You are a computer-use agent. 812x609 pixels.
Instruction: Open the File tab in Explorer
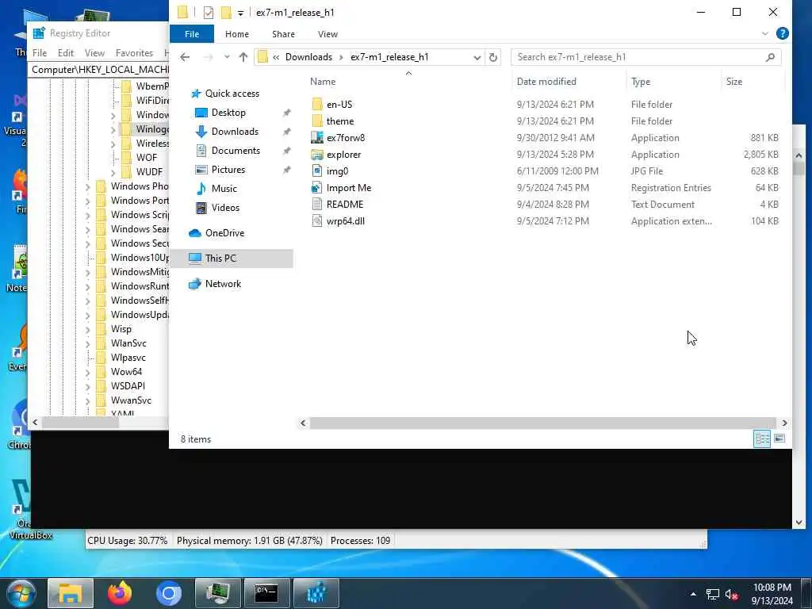click(x=192, y=34)
